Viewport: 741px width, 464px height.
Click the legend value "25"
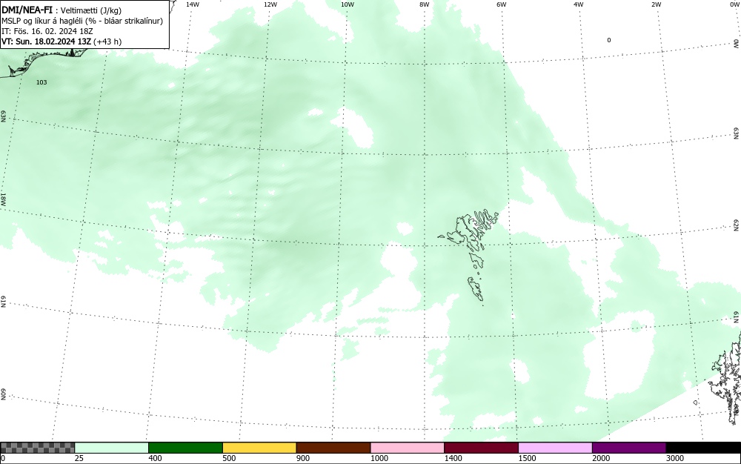click(x=79, y=458)
